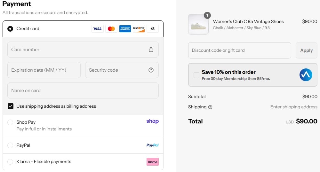Click the Klarna pink logo
The height and width of the screenshot is (172, 320).
tap(153, 162)
